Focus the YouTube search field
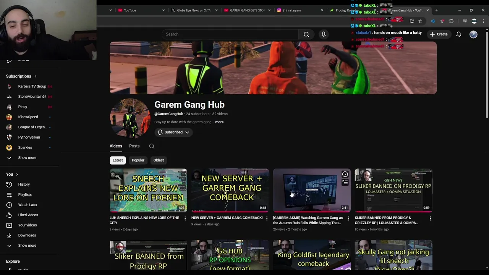Screen dimensions: 489x275 pos(230,34)
